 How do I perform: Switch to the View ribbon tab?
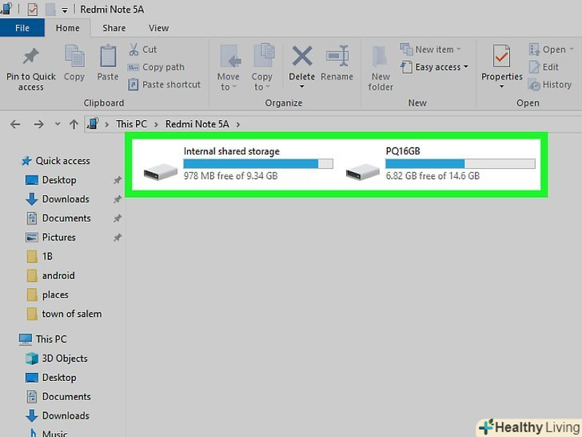158,28
